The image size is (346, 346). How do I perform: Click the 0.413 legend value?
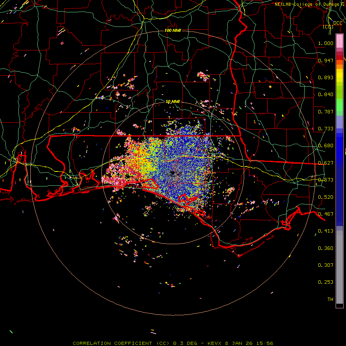(326, 231)
